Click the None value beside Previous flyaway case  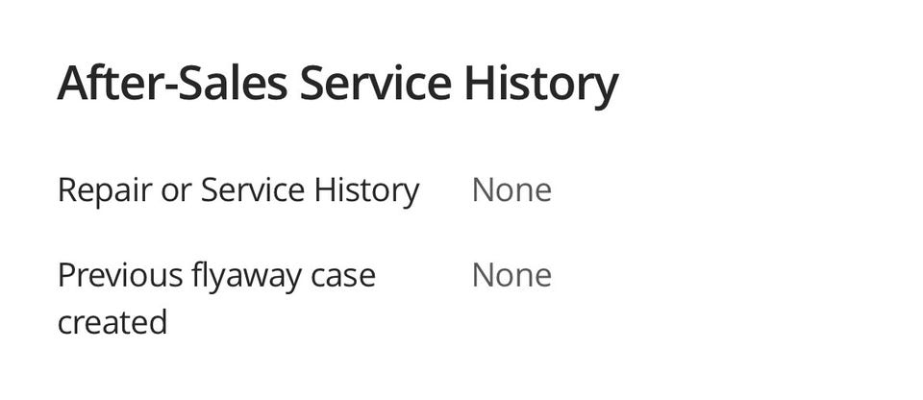(511, 276)
